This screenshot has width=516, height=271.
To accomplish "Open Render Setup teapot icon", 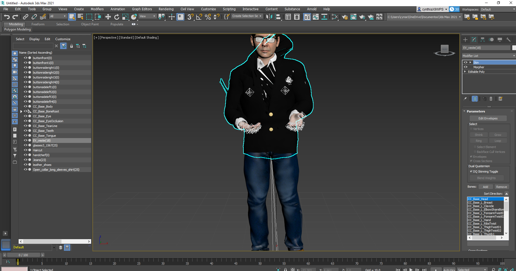I will pyautogui.click(x=345, y=17).
